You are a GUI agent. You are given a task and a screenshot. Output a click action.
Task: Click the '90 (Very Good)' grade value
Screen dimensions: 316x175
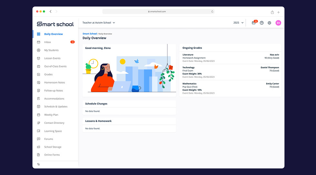(x=272, y=58)
